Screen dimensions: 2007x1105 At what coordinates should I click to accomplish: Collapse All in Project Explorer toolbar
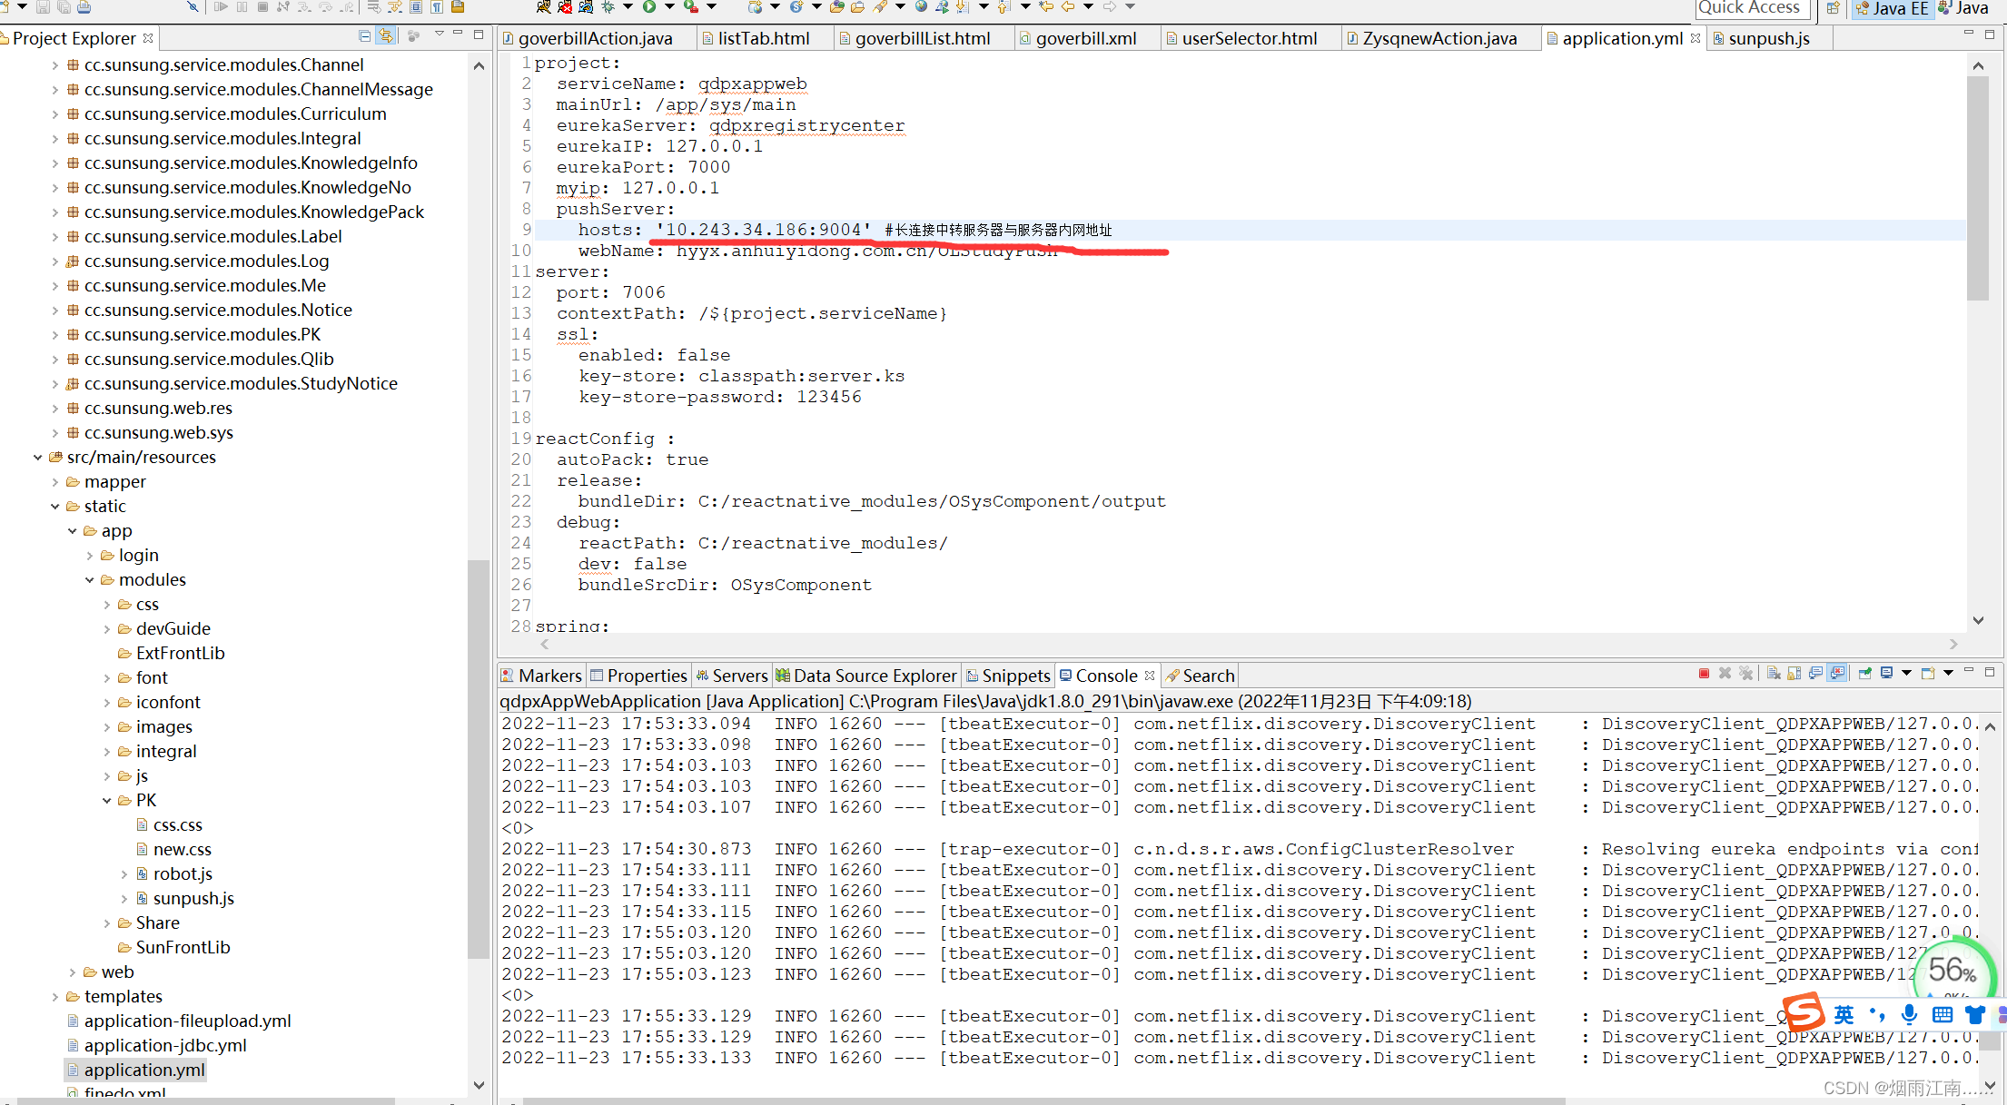click(363, 35)
